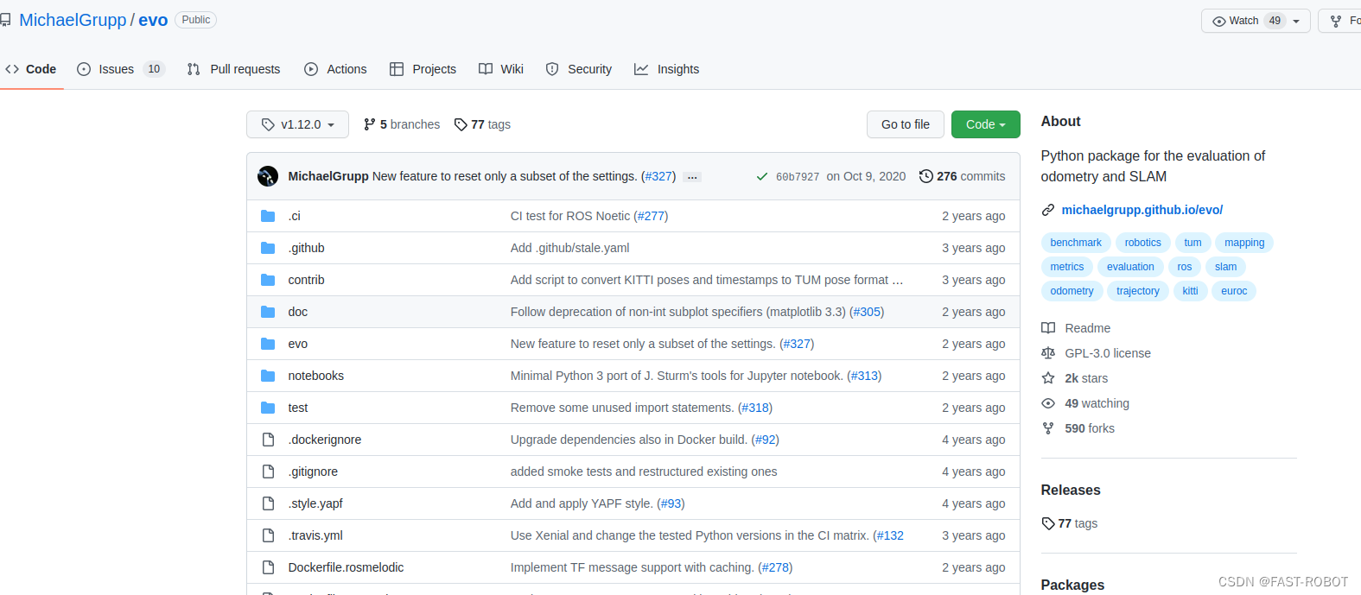Click the repository icon beside MichaelGrupp

pyautogui.click(x=5, y=20)
